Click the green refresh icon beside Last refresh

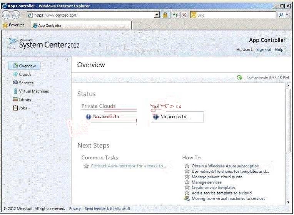(x=239, y=78)
